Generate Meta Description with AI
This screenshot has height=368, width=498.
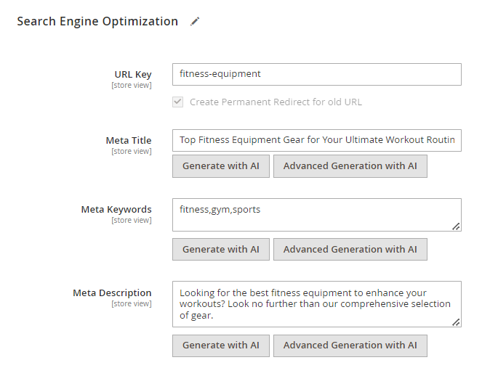[221, 345]
